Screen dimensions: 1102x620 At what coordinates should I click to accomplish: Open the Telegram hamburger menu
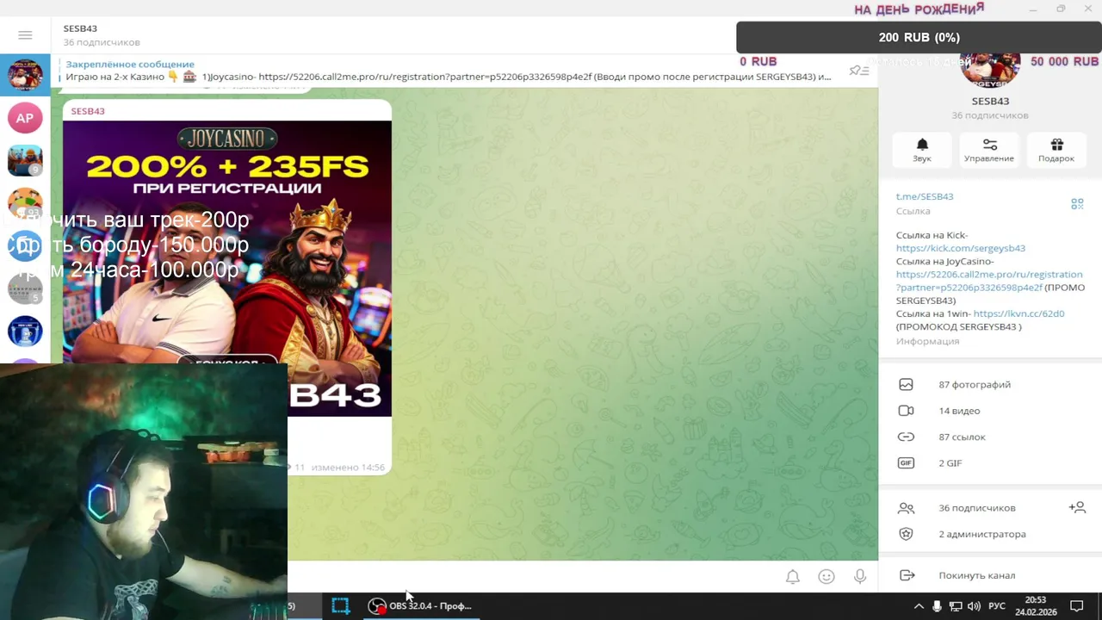[x=25, y=35]
